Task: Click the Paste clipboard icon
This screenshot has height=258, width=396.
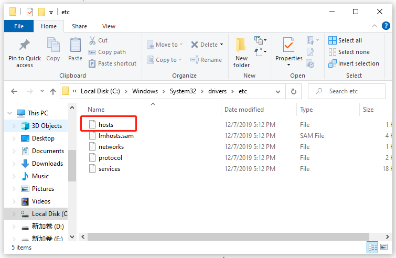Action: [x=75, y=45]
